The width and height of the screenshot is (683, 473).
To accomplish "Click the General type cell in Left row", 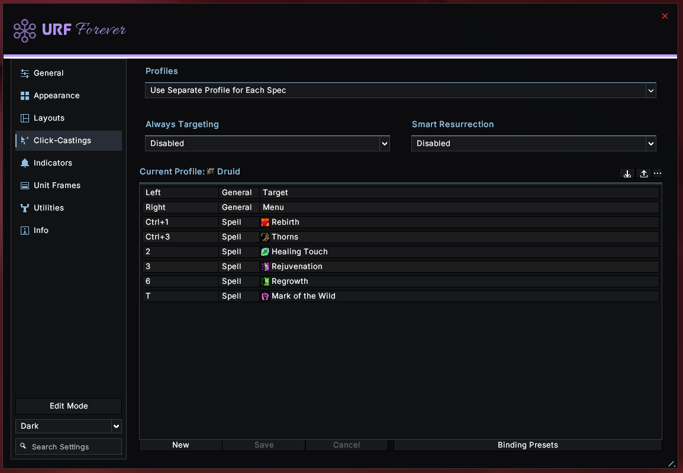I will (239, 193).
